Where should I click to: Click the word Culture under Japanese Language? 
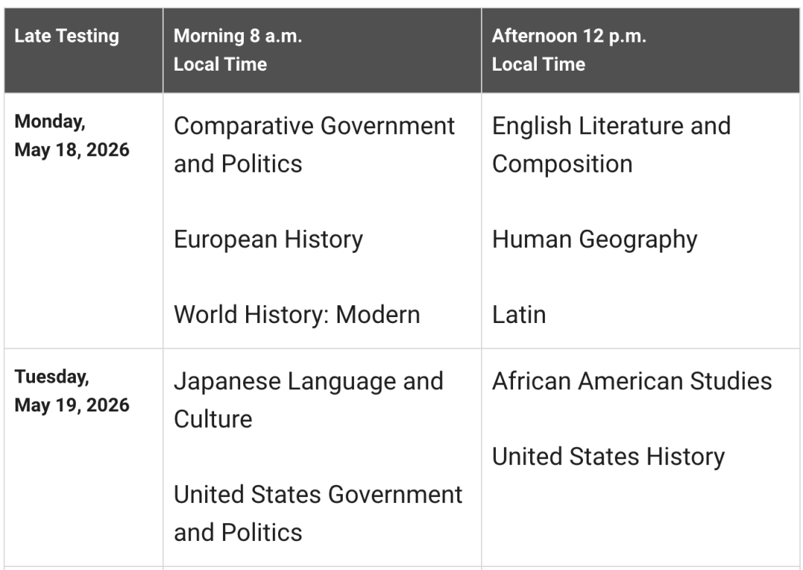coord(213,419)
